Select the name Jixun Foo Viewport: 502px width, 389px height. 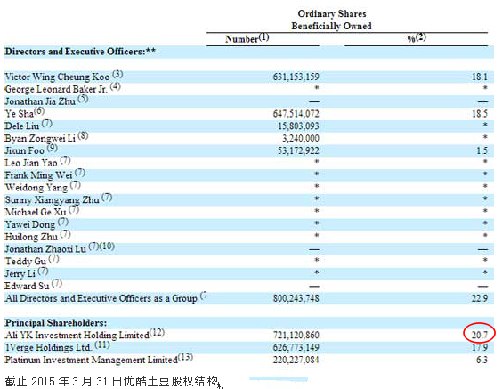click(x=24, y=150)
